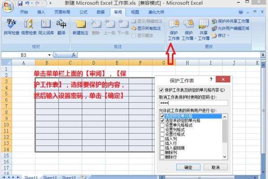Open the 美化大师 tab
Image resolution: width=268 pixels, height=179 pixels.
point(156,12)
